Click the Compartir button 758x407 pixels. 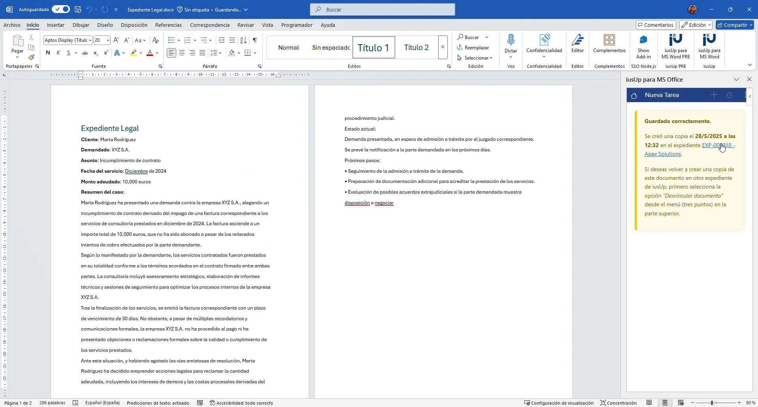[734, 25]
